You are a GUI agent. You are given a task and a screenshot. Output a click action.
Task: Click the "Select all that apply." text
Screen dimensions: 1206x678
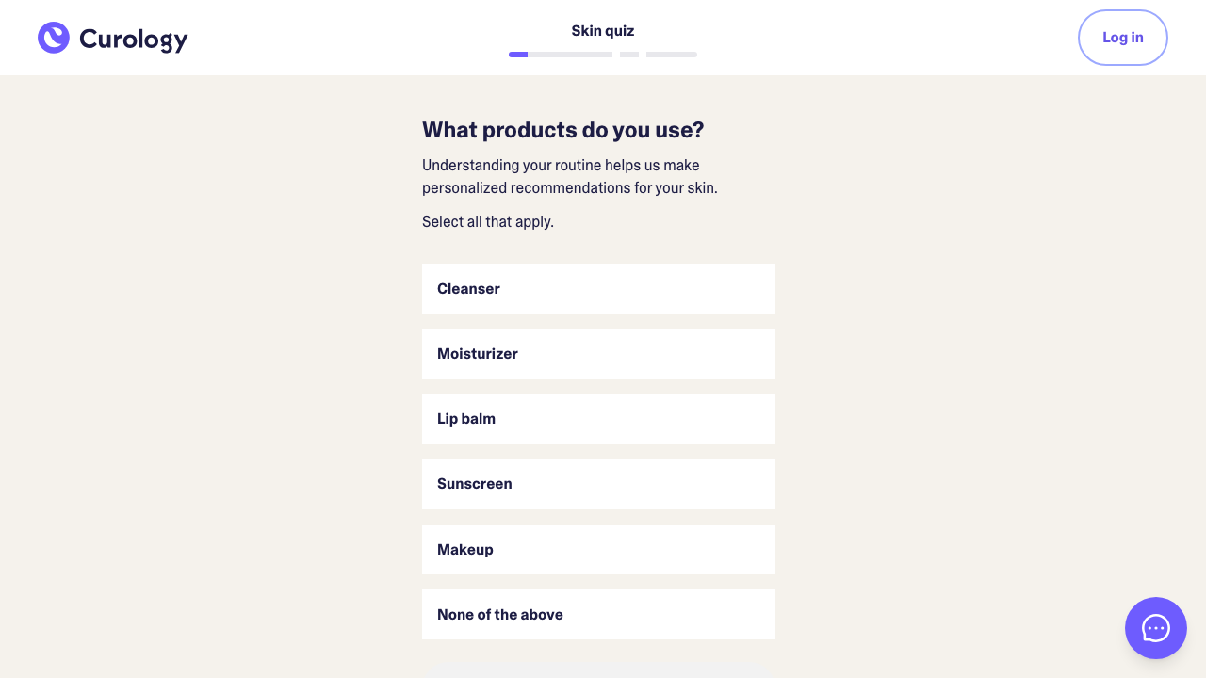[x=488, y=222]
